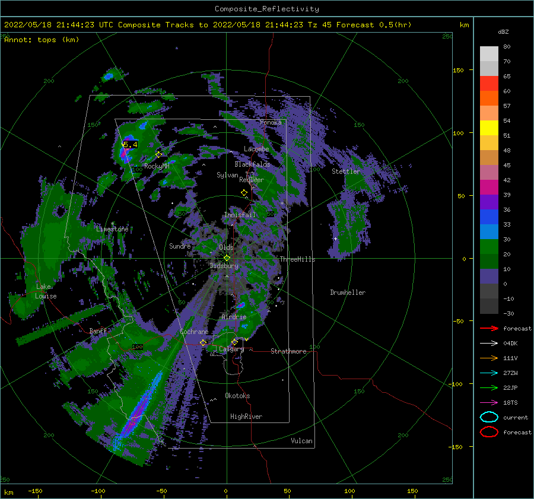
Task: Click the storm top label 5.4
Action: pyautogui.click(x=130, y=145)
